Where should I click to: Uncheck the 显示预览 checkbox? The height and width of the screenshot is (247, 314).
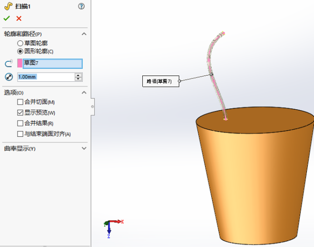coord(20,113)
